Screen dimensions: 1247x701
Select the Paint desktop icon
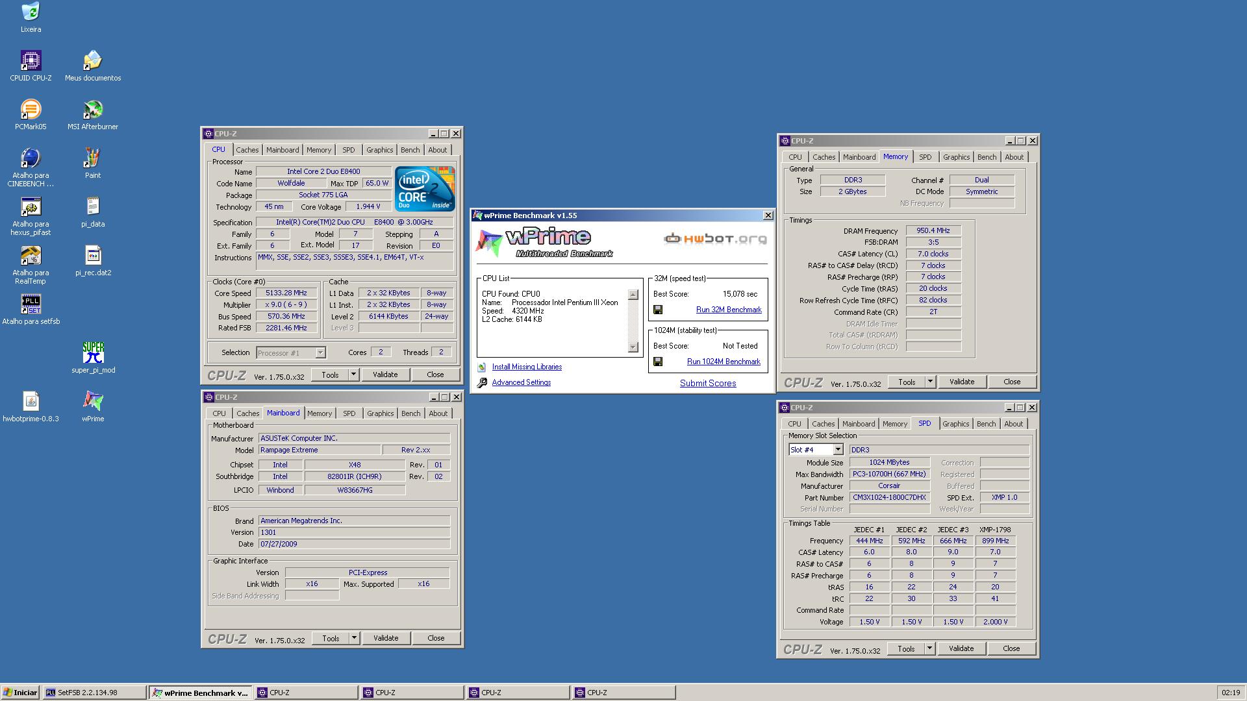93,158
